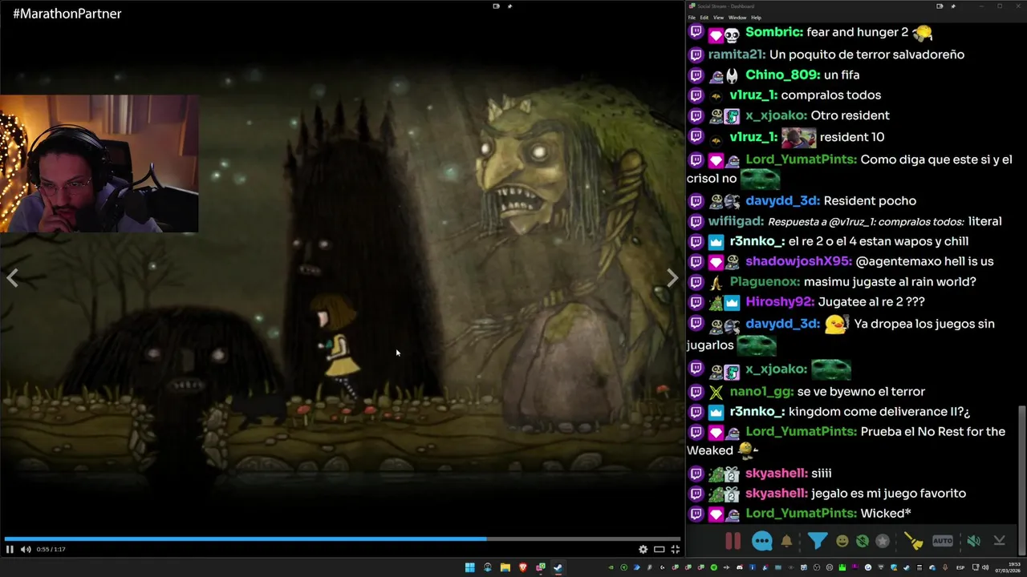Pause the chat feed with red pause icon

pos(733,541)
